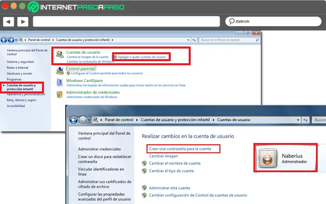
Task: Go forward in the rear Control Panel window
Action: (11, 40)
